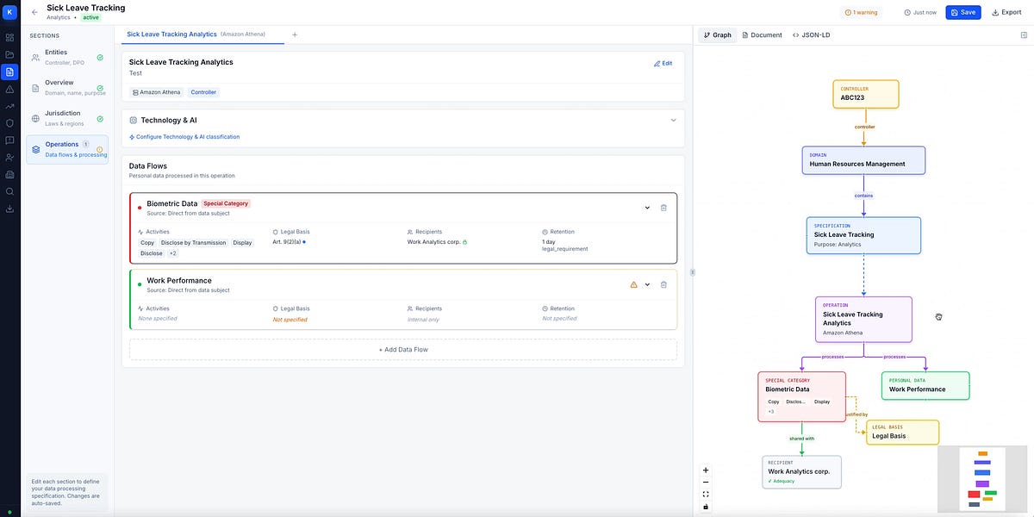Screen dimensions: 1034x517
Task: Click the 'Disclose by Transmission' activity chip
Action: [x=193, y=243]
